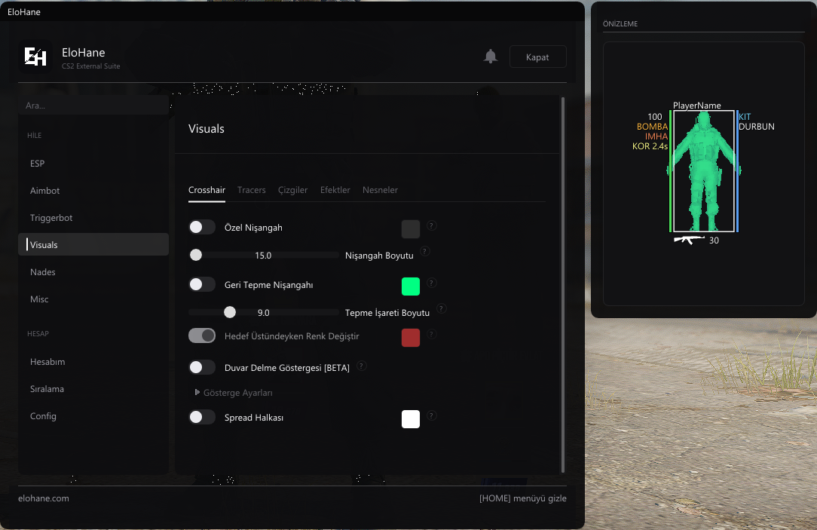Viewport: 817px width, 530px height.
Task: Open Hesabım account page
Action: [93, 362]
